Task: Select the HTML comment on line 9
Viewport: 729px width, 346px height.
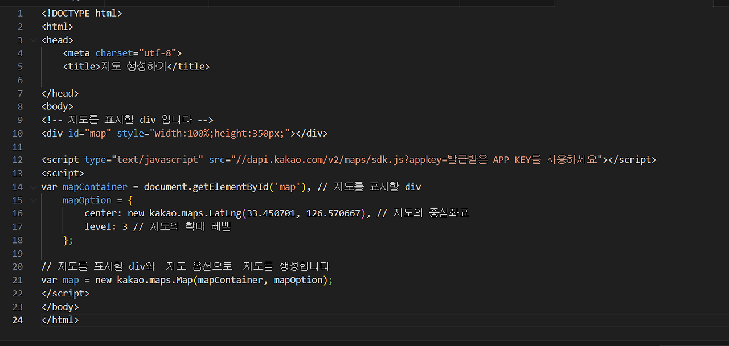Action: click(126, 120)
